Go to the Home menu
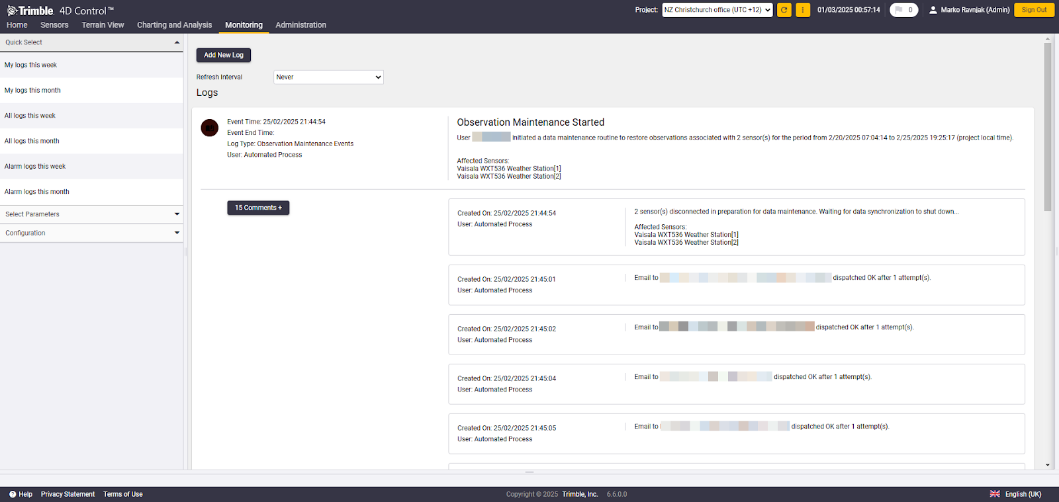1059x502 pixels. [17, 25]
